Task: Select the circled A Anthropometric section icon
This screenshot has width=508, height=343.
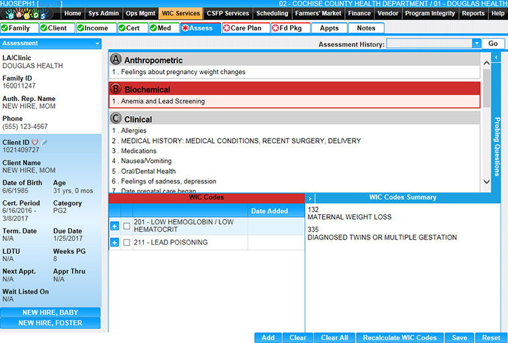Action: 116,60
